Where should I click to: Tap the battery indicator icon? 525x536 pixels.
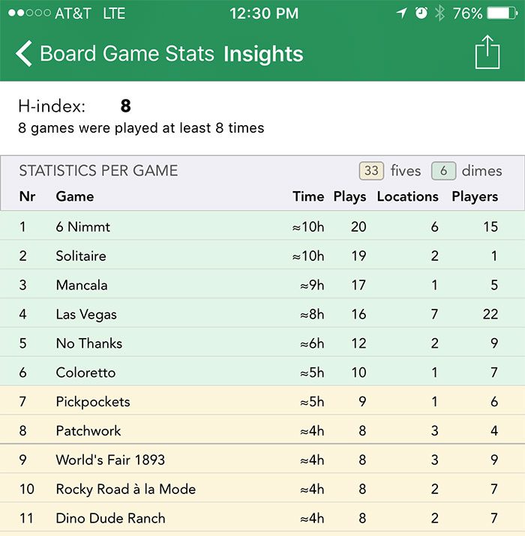pos(502,13)
